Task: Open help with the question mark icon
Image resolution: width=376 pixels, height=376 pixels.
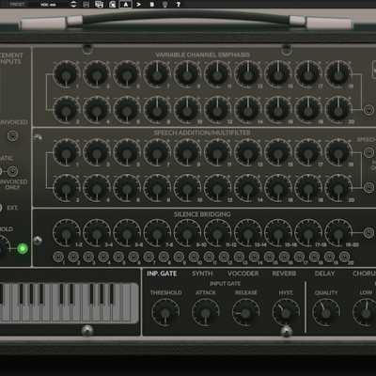Action: click(179, 5)
